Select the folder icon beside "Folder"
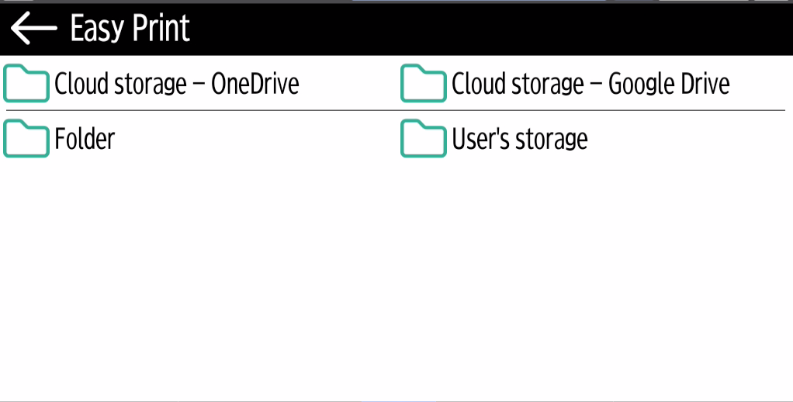793x402 pixels. (x=26, y=139)
